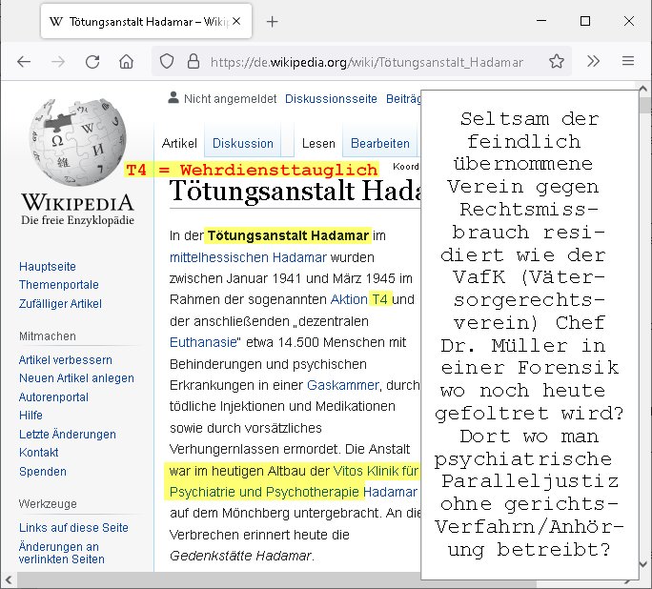Click the Wikipedia globe logo

[77, 141]
